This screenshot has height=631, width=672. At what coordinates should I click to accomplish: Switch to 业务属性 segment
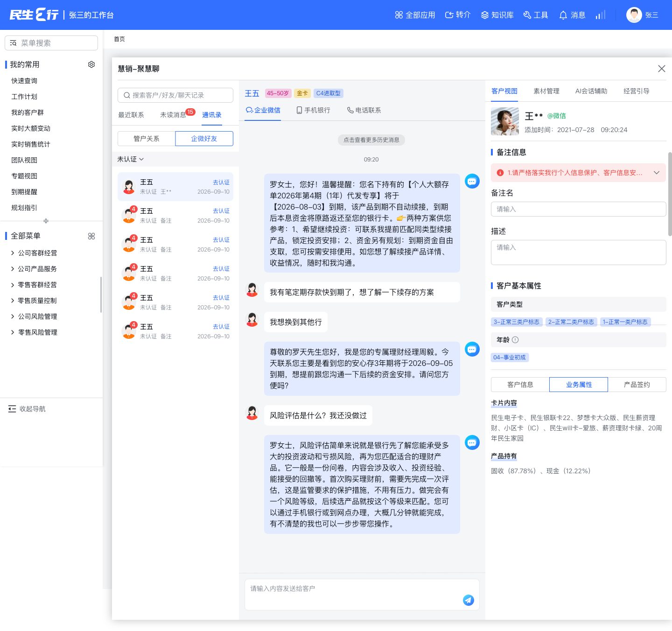click(579, 385)
